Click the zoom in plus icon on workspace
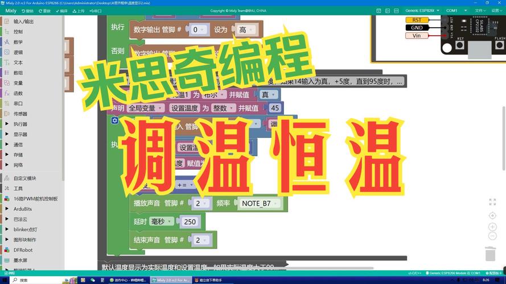 (x=493, y=227)
